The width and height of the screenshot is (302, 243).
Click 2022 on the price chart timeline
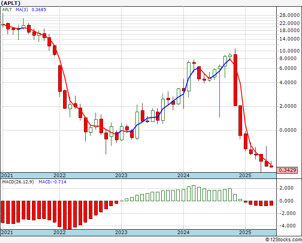pos(60,175)
